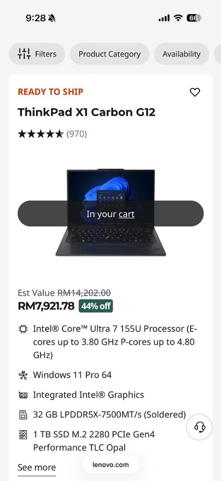This screenshot has width=221, height=481.
Task: Open the Availability filter
Action: click(x=181, y=54)
